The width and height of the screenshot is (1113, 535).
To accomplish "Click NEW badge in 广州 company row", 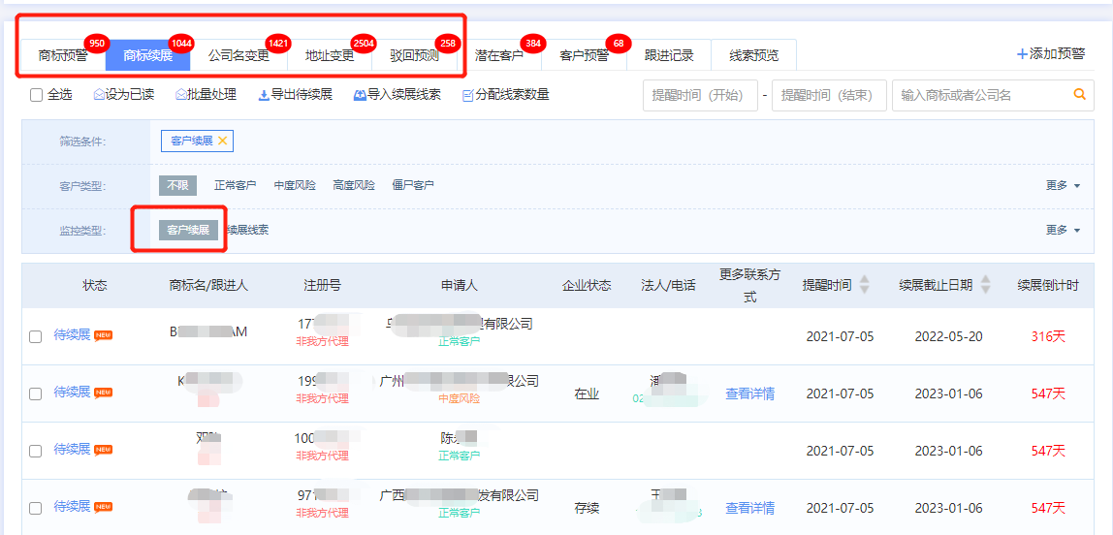I will coord(104,393).
